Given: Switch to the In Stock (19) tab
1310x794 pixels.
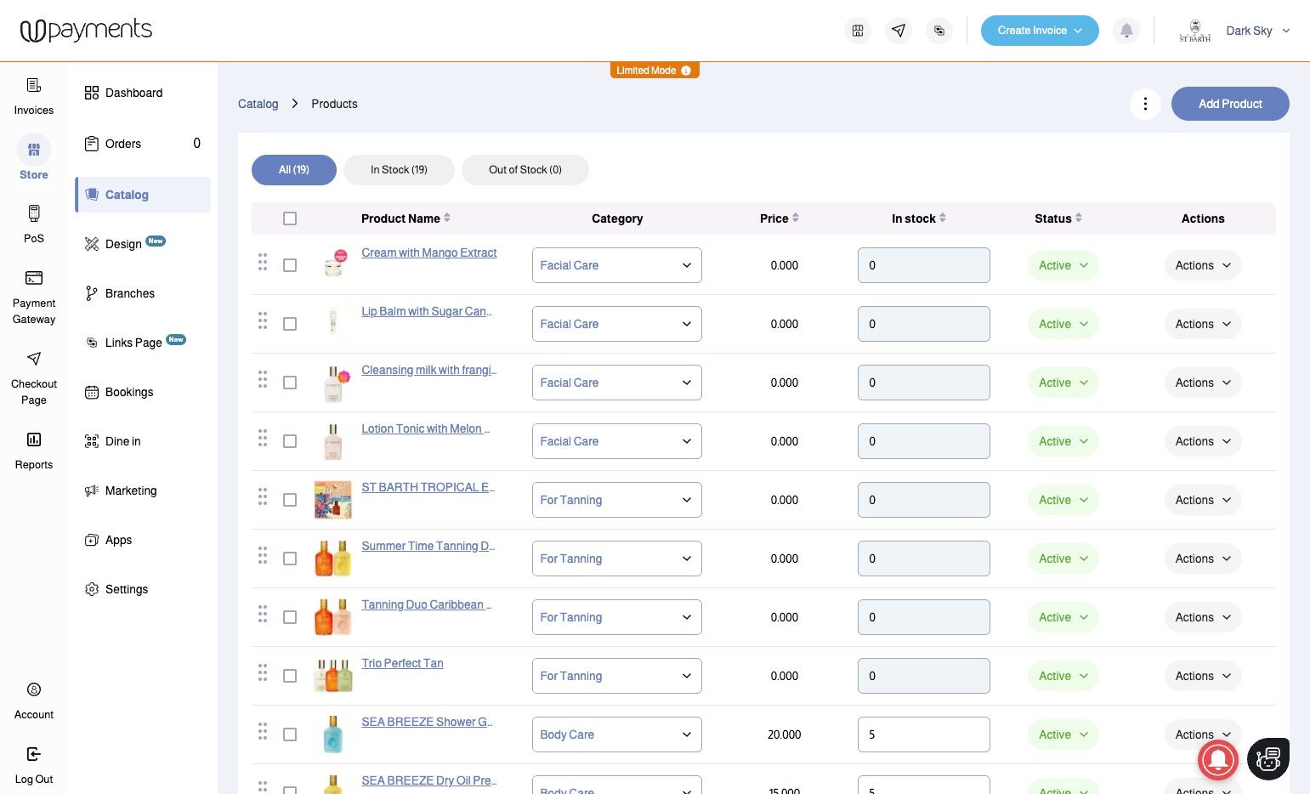Looking at the screenshot, I should point(399,170).
